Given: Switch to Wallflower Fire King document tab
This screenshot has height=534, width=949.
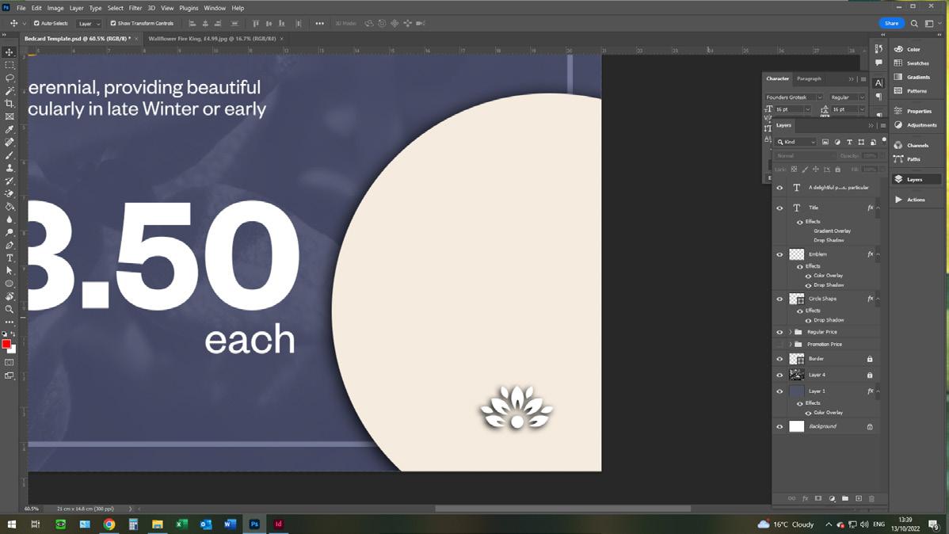Looking at the screenshot, I should 212,38.
